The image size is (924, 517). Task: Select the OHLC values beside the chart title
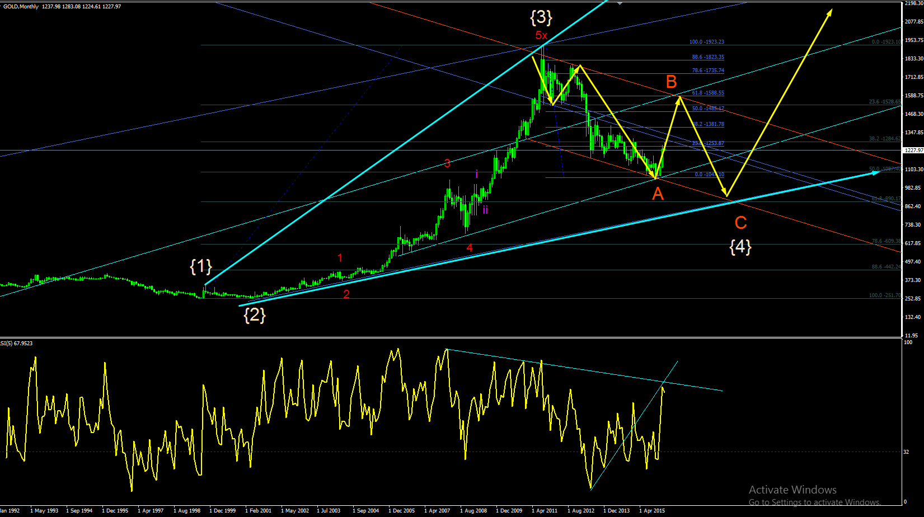coord(81,7)
